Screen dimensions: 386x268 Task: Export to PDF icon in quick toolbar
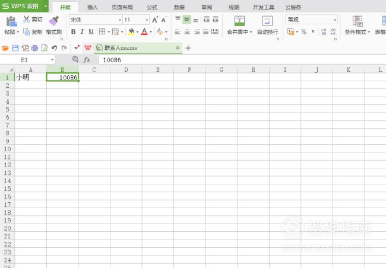click(25, 48)
